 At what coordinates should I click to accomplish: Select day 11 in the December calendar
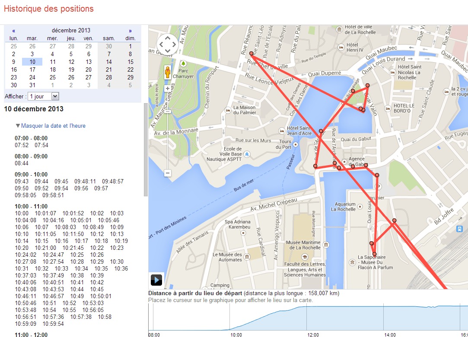point(53,62)
